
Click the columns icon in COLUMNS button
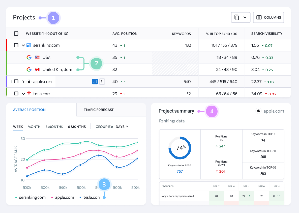point(259,18)
